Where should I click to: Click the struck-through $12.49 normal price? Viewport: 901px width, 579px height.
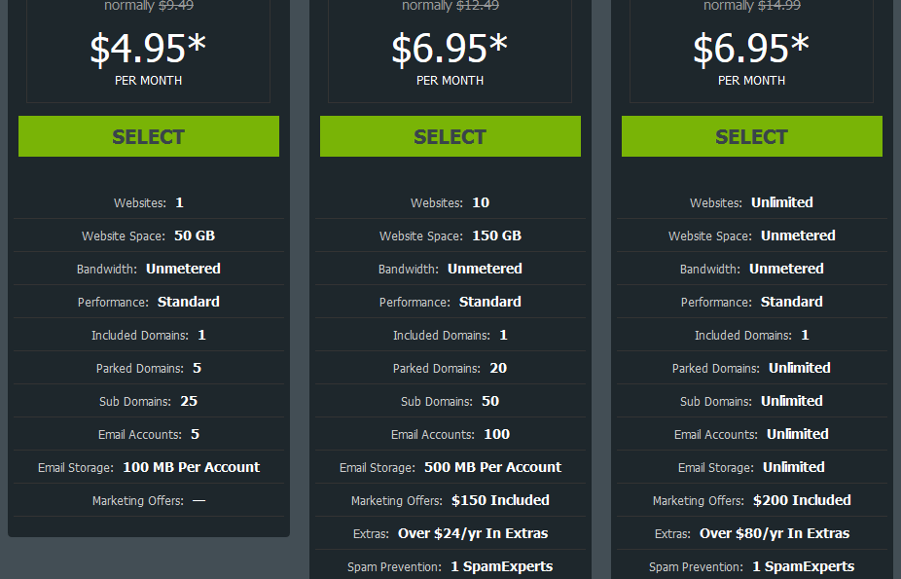click(478, 6)
